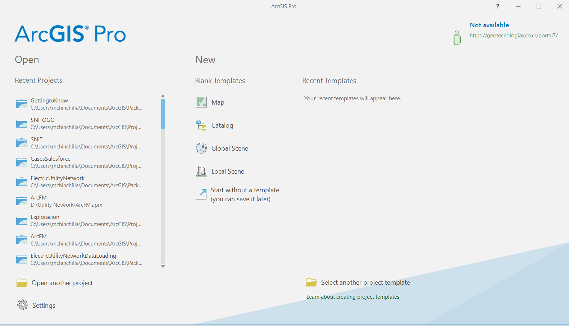Click the CasesSalesforce project icon
The height and width of the screenshot is (326, 569).
(22, 162)
